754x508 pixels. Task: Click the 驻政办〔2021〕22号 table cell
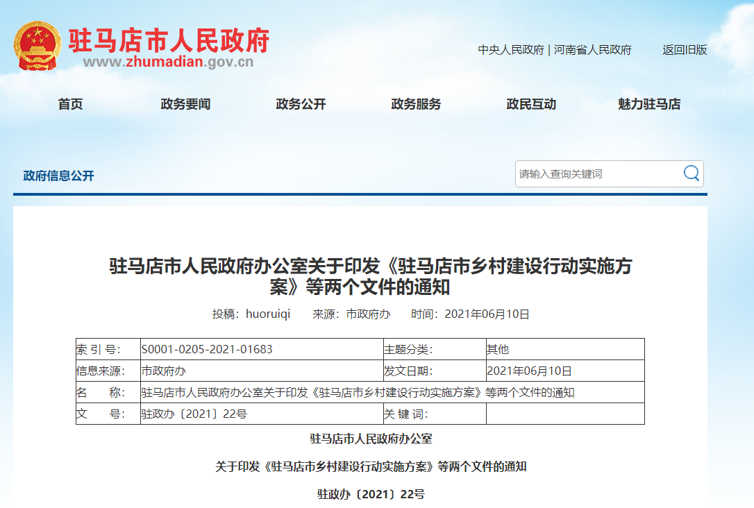(x=262, y=414)
